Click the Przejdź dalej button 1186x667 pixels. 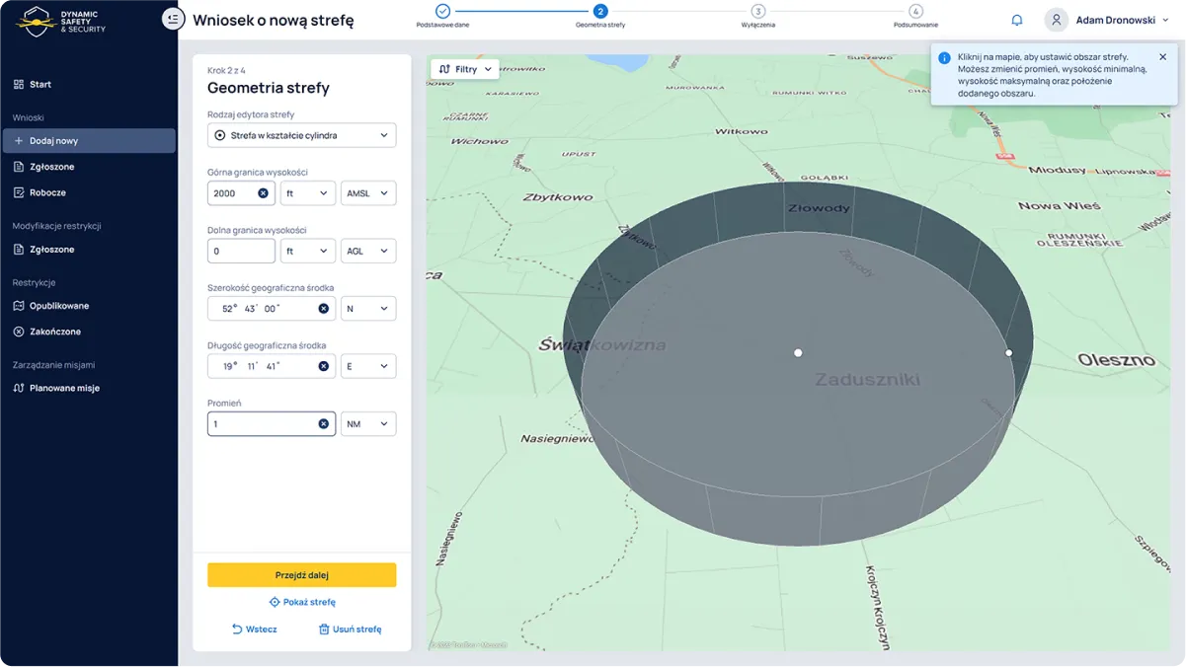301,575
